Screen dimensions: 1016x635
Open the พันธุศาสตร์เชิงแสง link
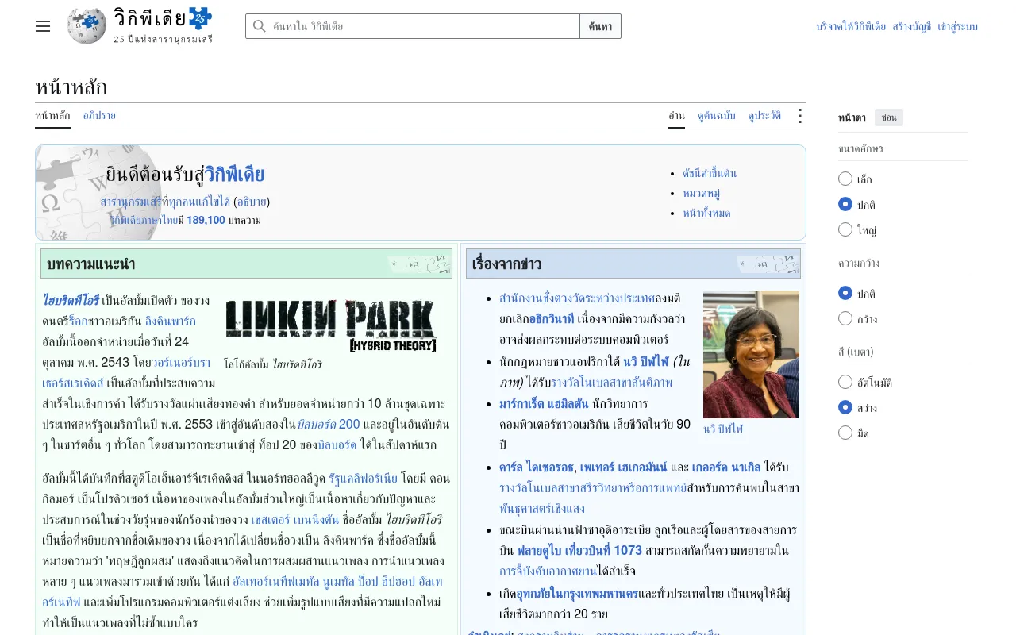pyautogui.click(x=542, y=508)
